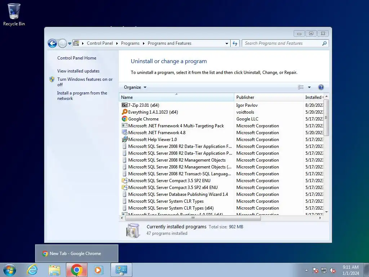Open Control Panel Home link
369x277 pixels.
pyautogui.click(x=77, y=58)
